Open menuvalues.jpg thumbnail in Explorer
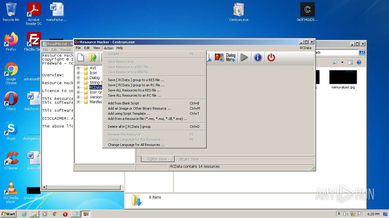Screen dimensions: 389x218 pos(343,80)
